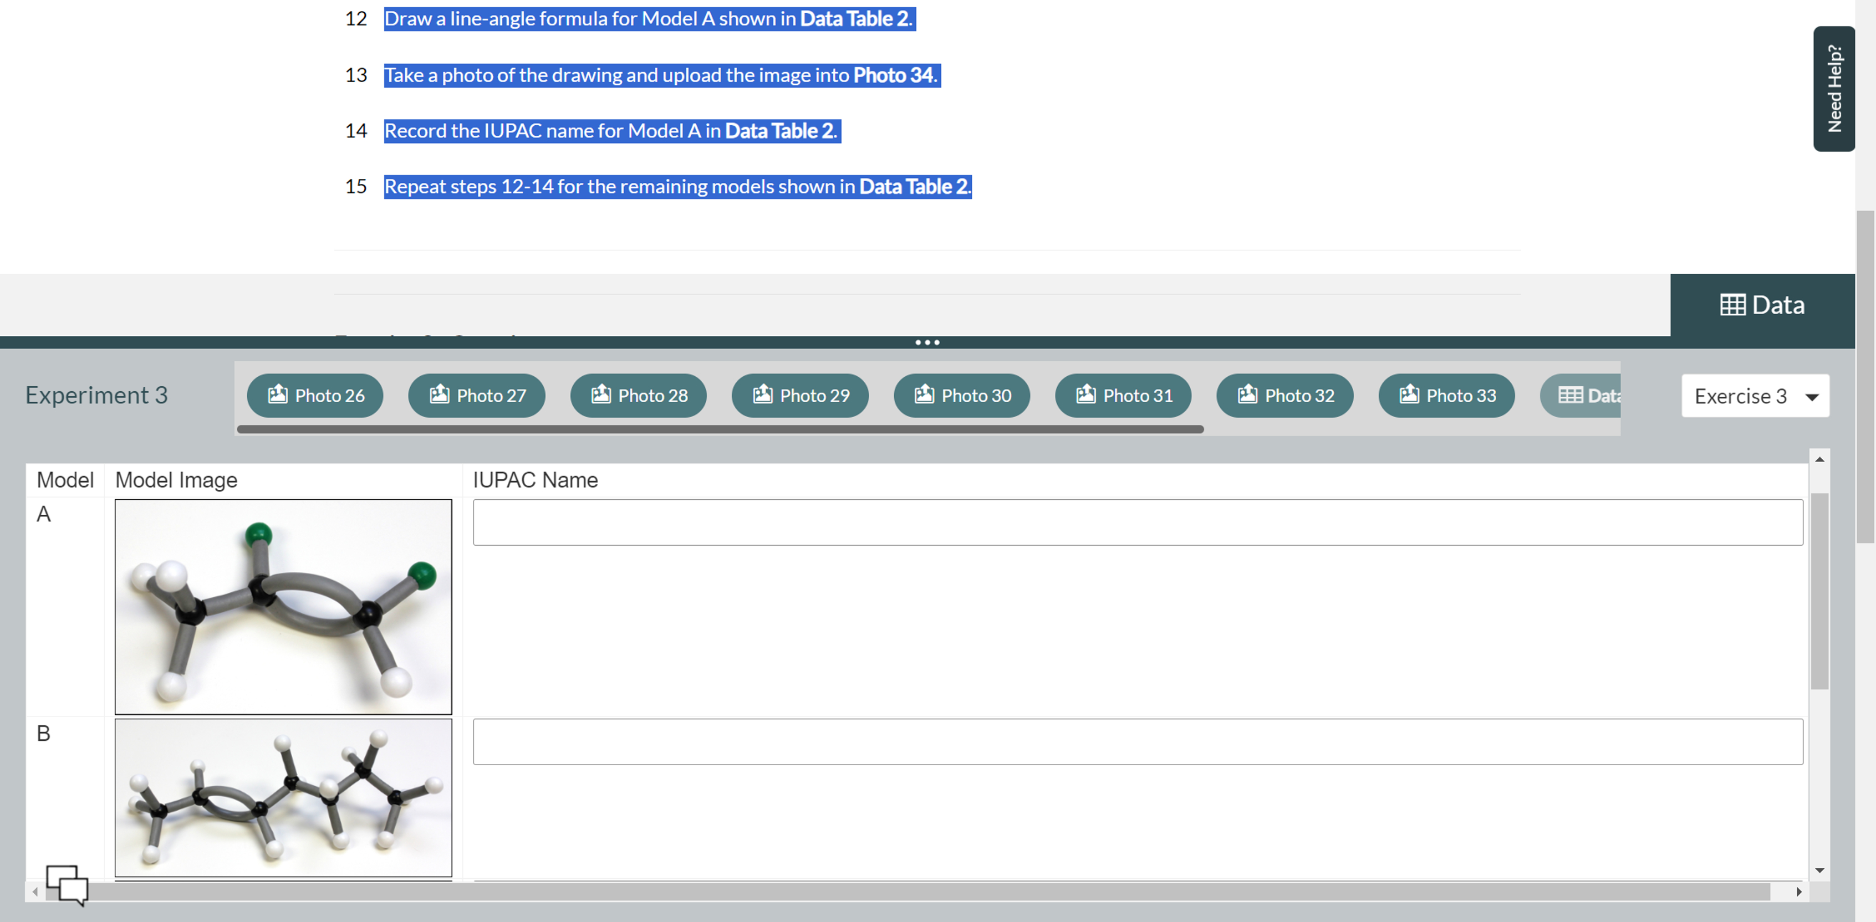The image size is (1876, 922).
Task: Open Photo 28 upload slot
Action: [638, 395]
